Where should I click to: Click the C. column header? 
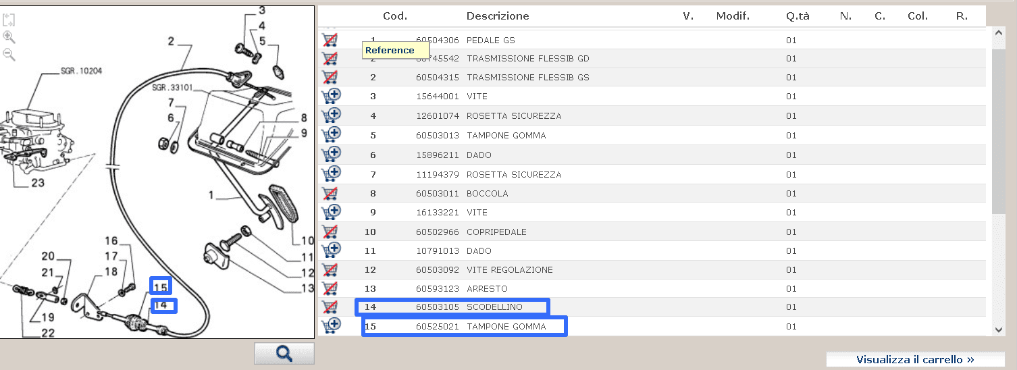[879, 16]
